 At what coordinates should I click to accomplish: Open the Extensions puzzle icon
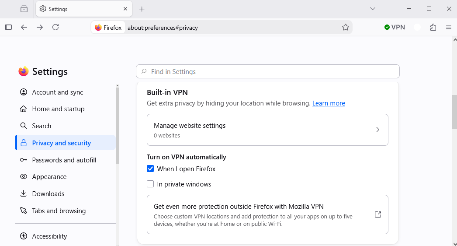click(433, 27)
